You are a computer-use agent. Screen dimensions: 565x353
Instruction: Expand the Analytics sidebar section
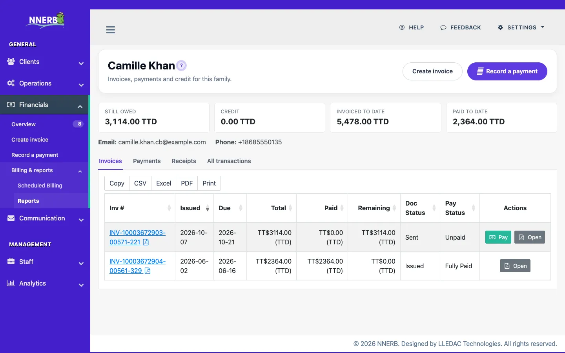click(45, 284)
